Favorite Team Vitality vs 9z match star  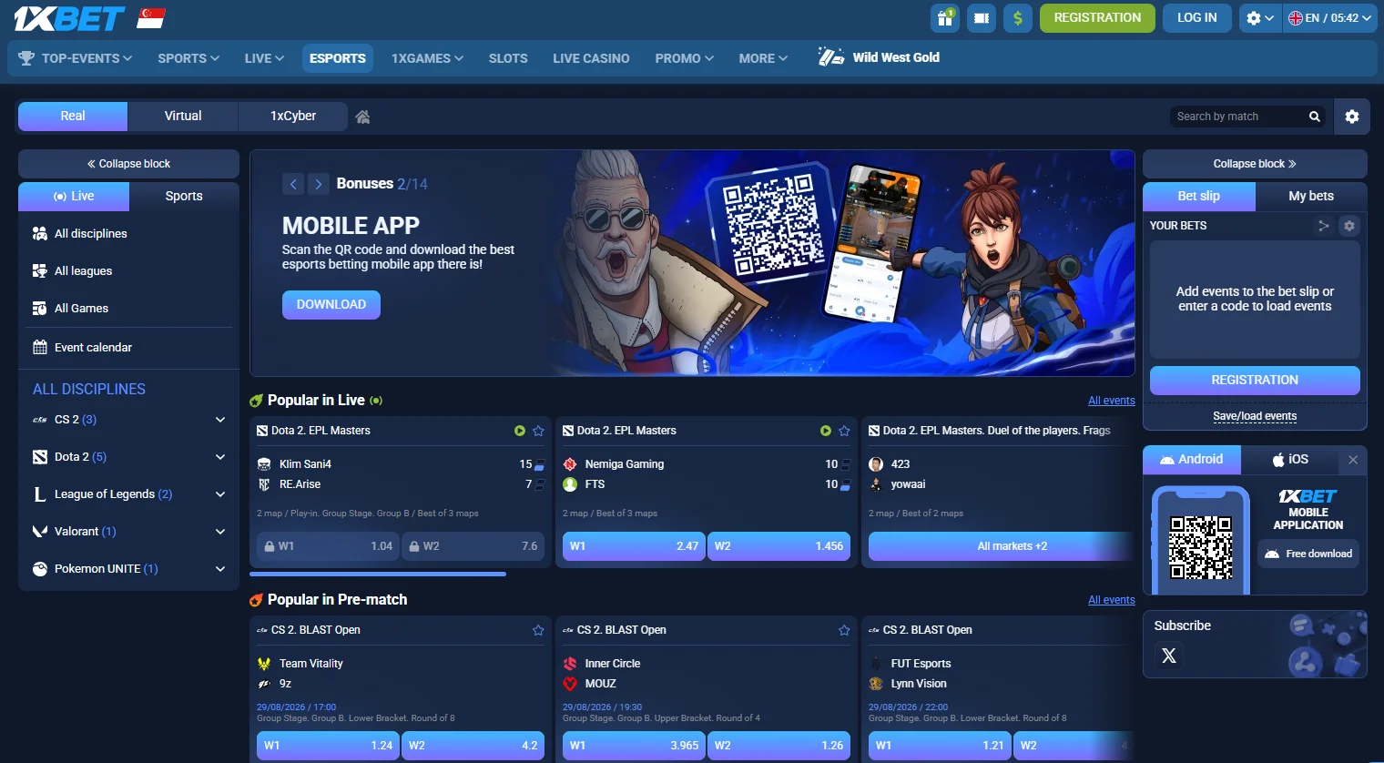(x=538, y=630)
